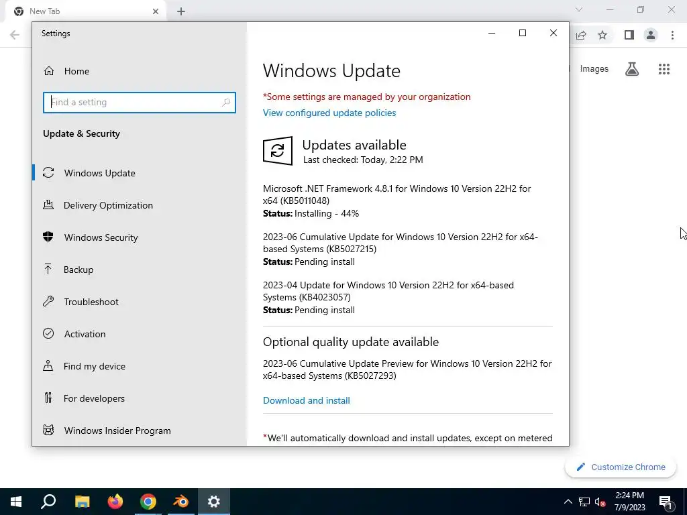Focus the Find a setting search box
The width and height of the screenshot is (687, 515).
click(140, 103)
